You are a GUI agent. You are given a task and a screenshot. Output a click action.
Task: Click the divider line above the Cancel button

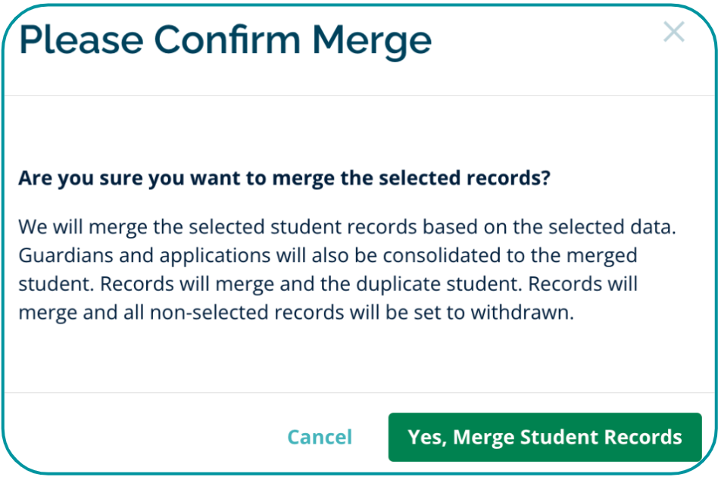click(x=360, y=393)
